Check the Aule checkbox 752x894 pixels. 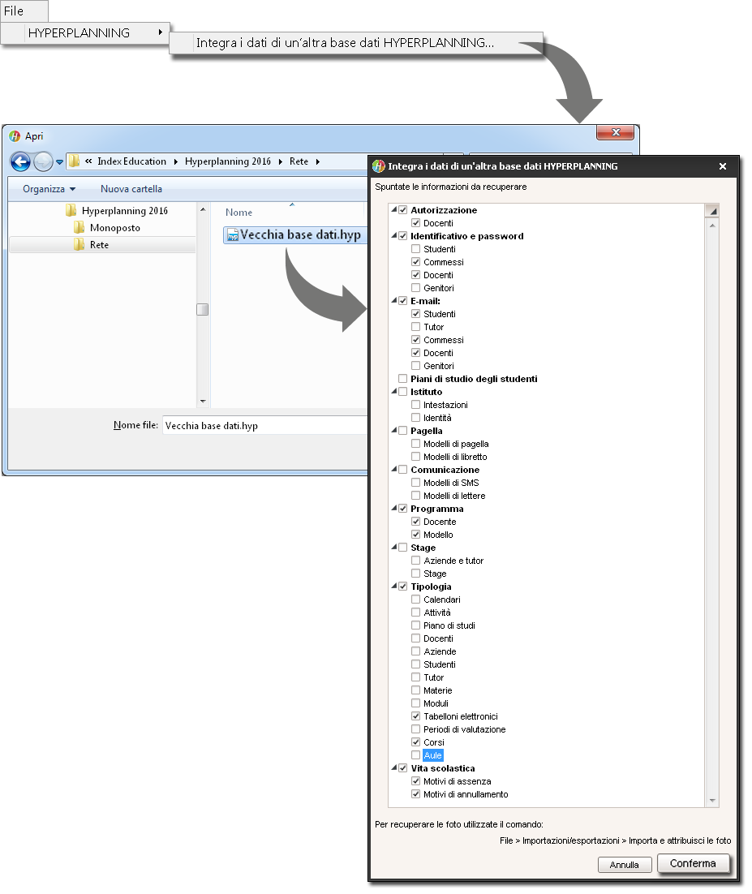[x=415, y=755]
